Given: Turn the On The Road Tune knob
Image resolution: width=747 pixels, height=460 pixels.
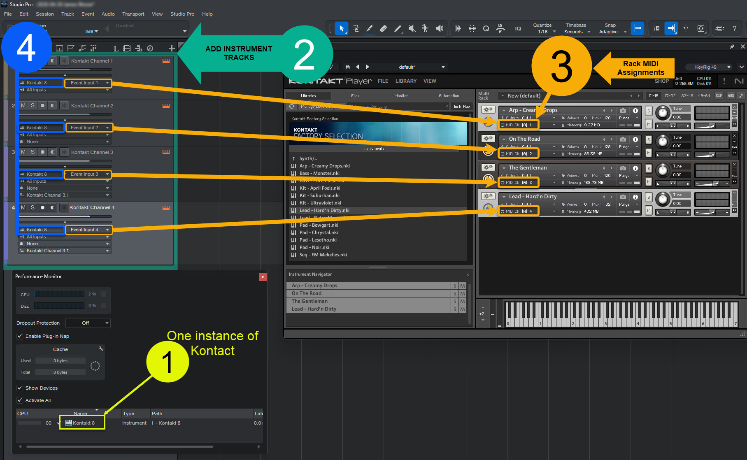Looking at the screenshot, I should pyautogui.click(x=663, y=142).
